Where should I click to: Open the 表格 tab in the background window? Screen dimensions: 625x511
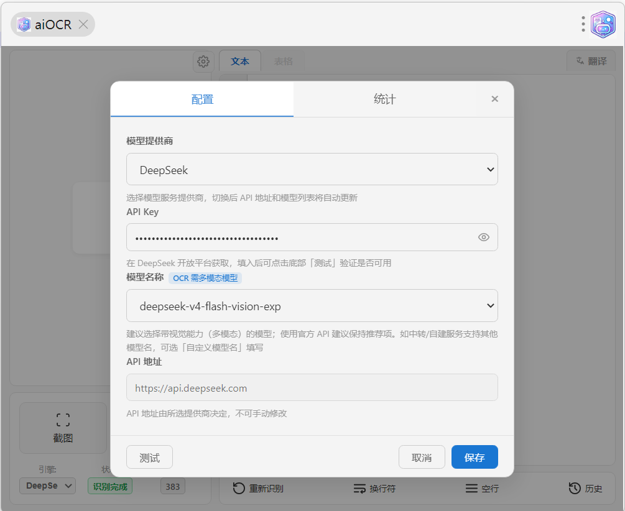tap(284, 61)
